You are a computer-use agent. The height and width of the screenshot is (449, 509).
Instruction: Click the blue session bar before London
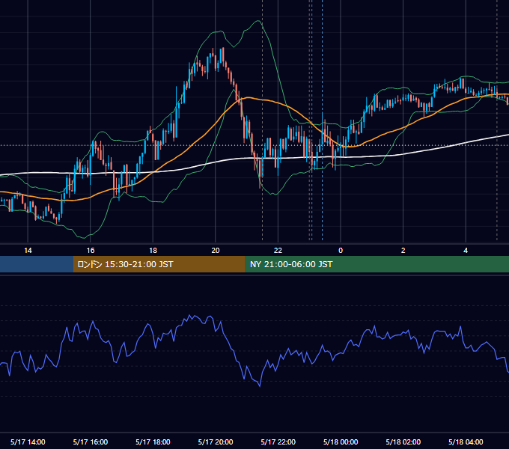(x=37, y=264)
